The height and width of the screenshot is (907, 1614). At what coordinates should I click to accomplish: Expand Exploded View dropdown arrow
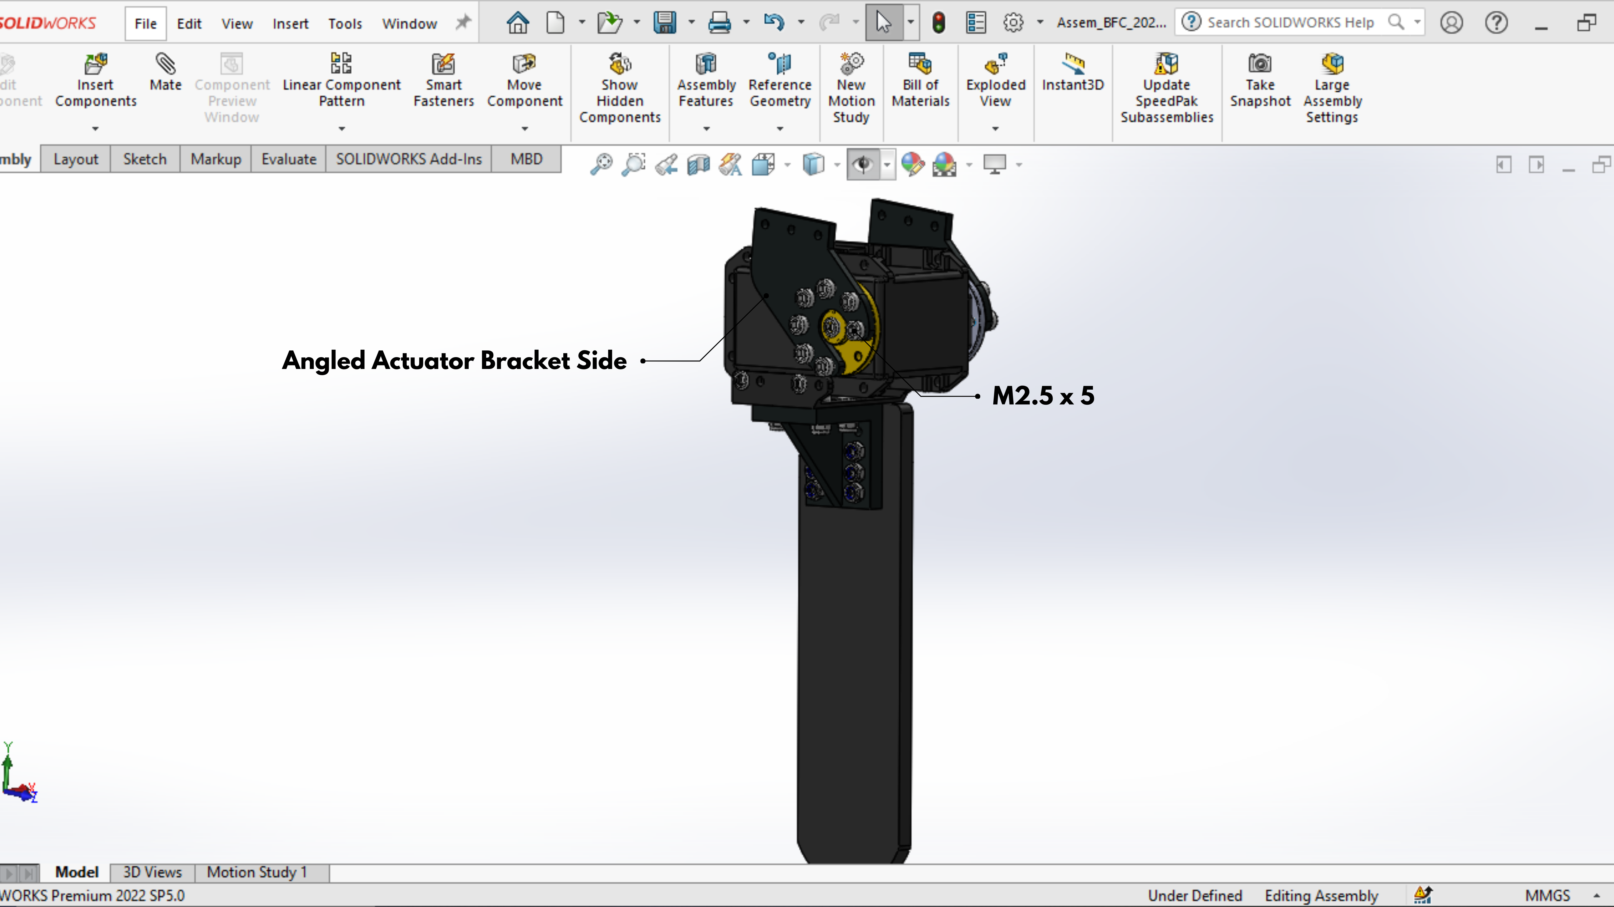(996, 129)
